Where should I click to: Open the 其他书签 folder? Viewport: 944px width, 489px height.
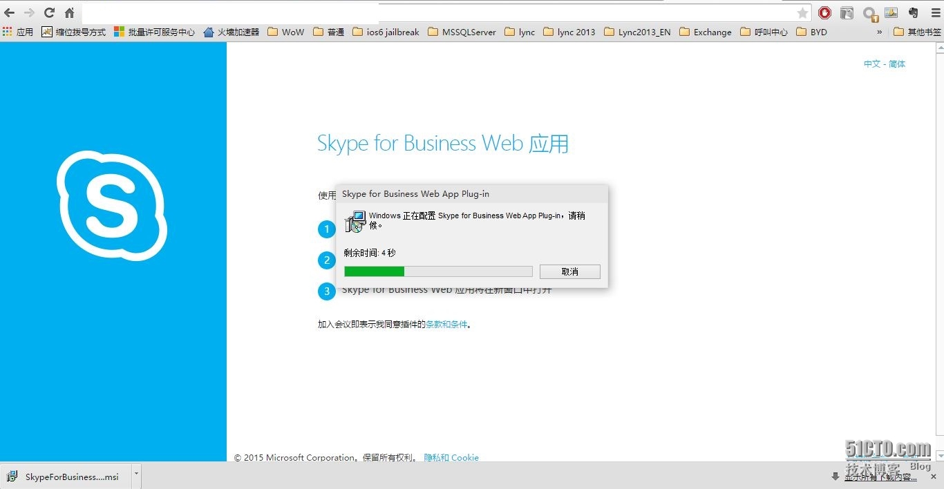pyautogui.click(x=917, y=32)
